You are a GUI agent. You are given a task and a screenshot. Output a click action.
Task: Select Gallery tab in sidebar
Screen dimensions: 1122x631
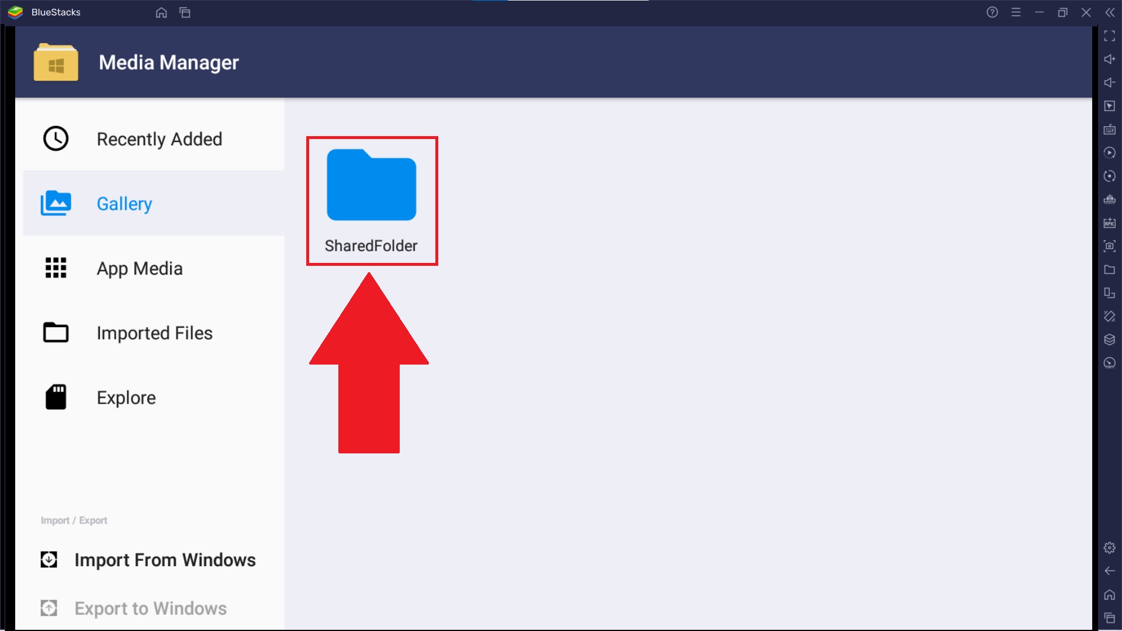point(124,203)
